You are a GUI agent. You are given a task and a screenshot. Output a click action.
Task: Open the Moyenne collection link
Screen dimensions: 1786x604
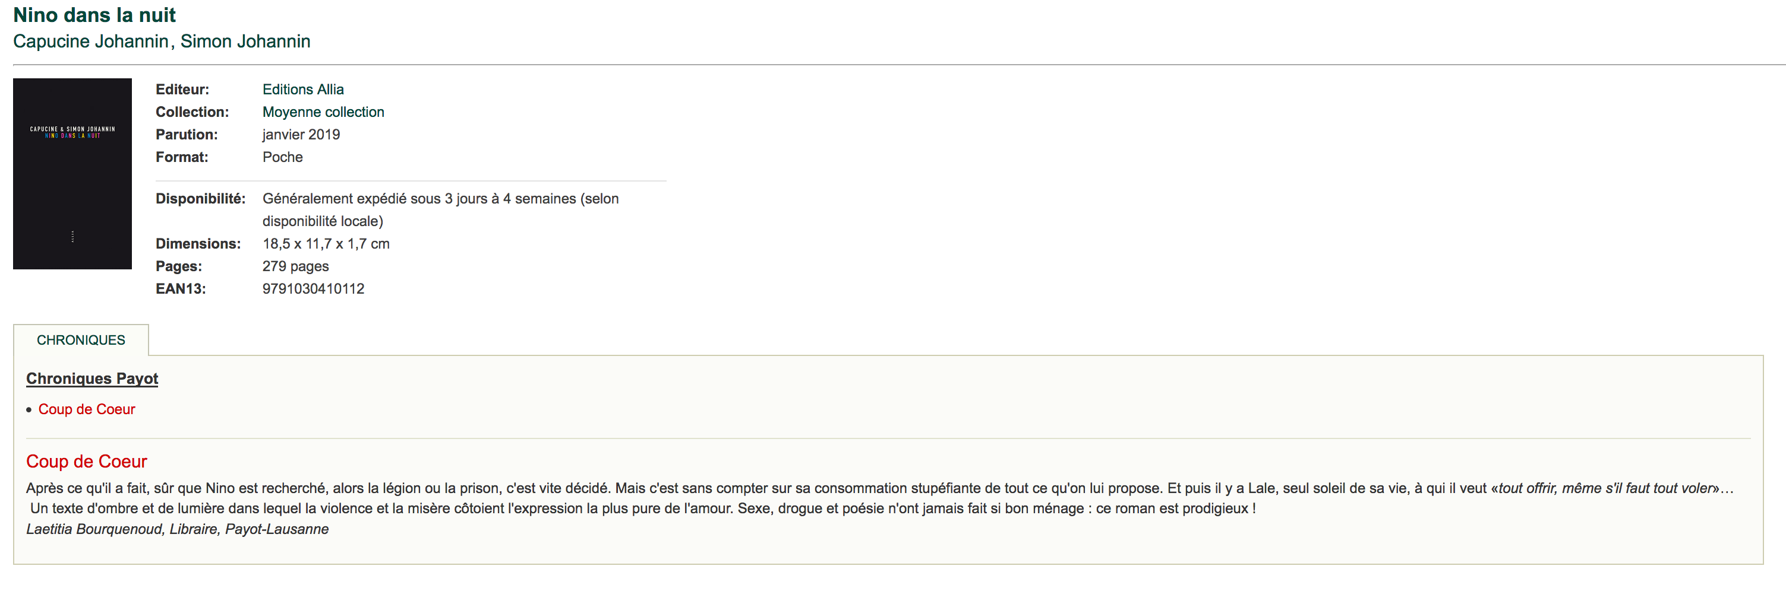point(323,112)
